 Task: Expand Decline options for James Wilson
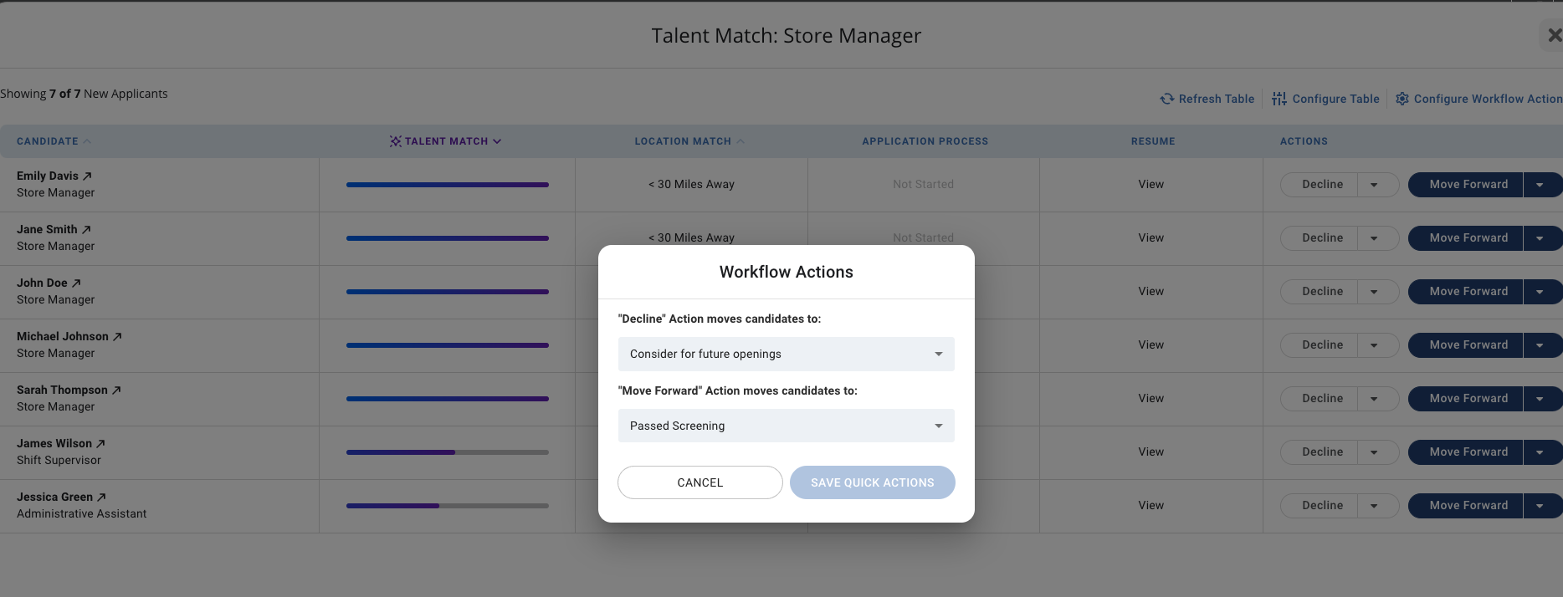pos(1374,452)
